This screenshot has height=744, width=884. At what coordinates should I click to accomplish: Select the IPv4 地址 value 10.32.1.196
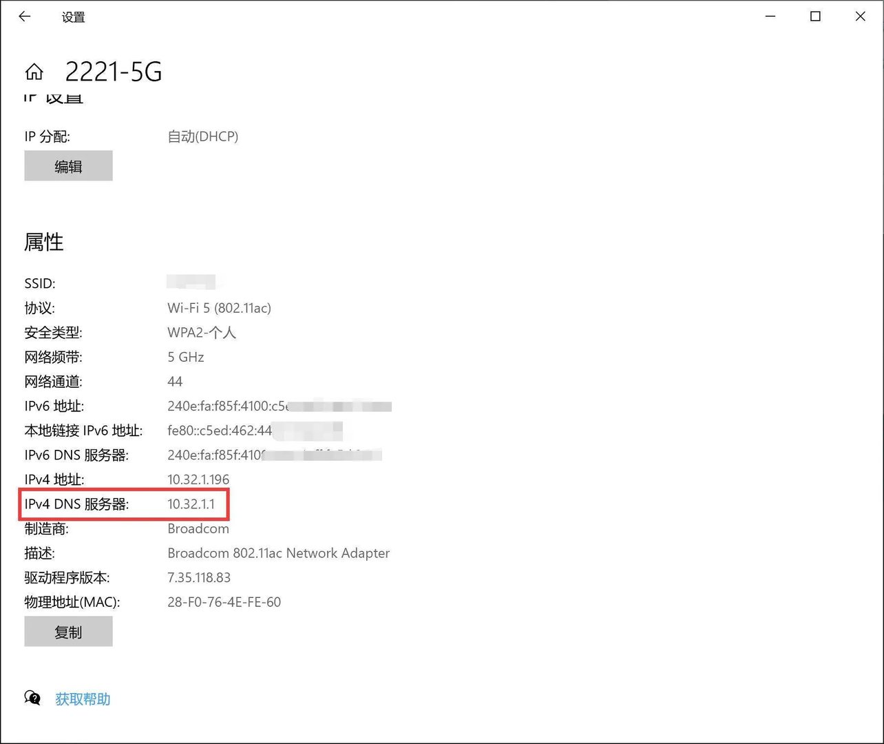coord(200,479)
